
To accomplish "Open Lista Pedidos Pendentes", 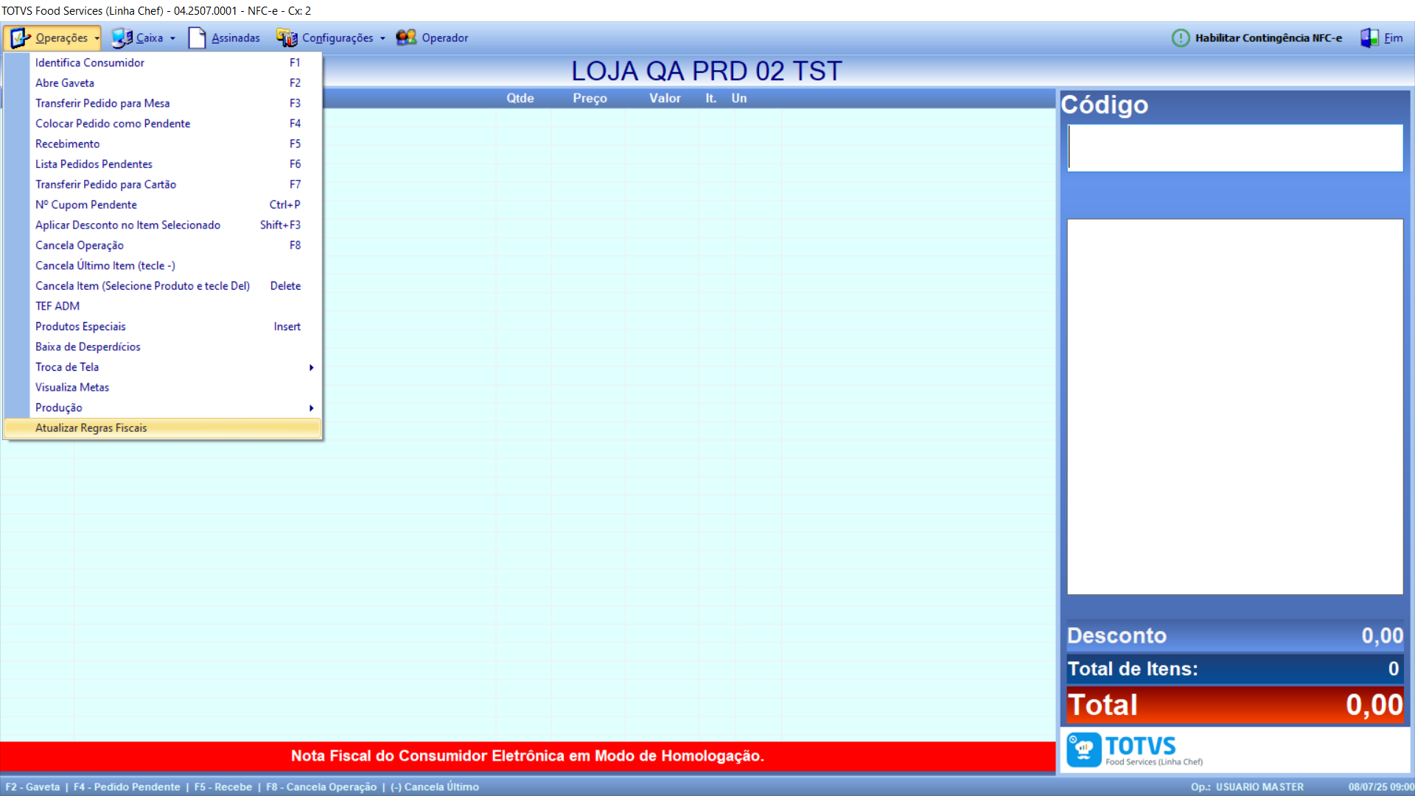I will [94, 164].
